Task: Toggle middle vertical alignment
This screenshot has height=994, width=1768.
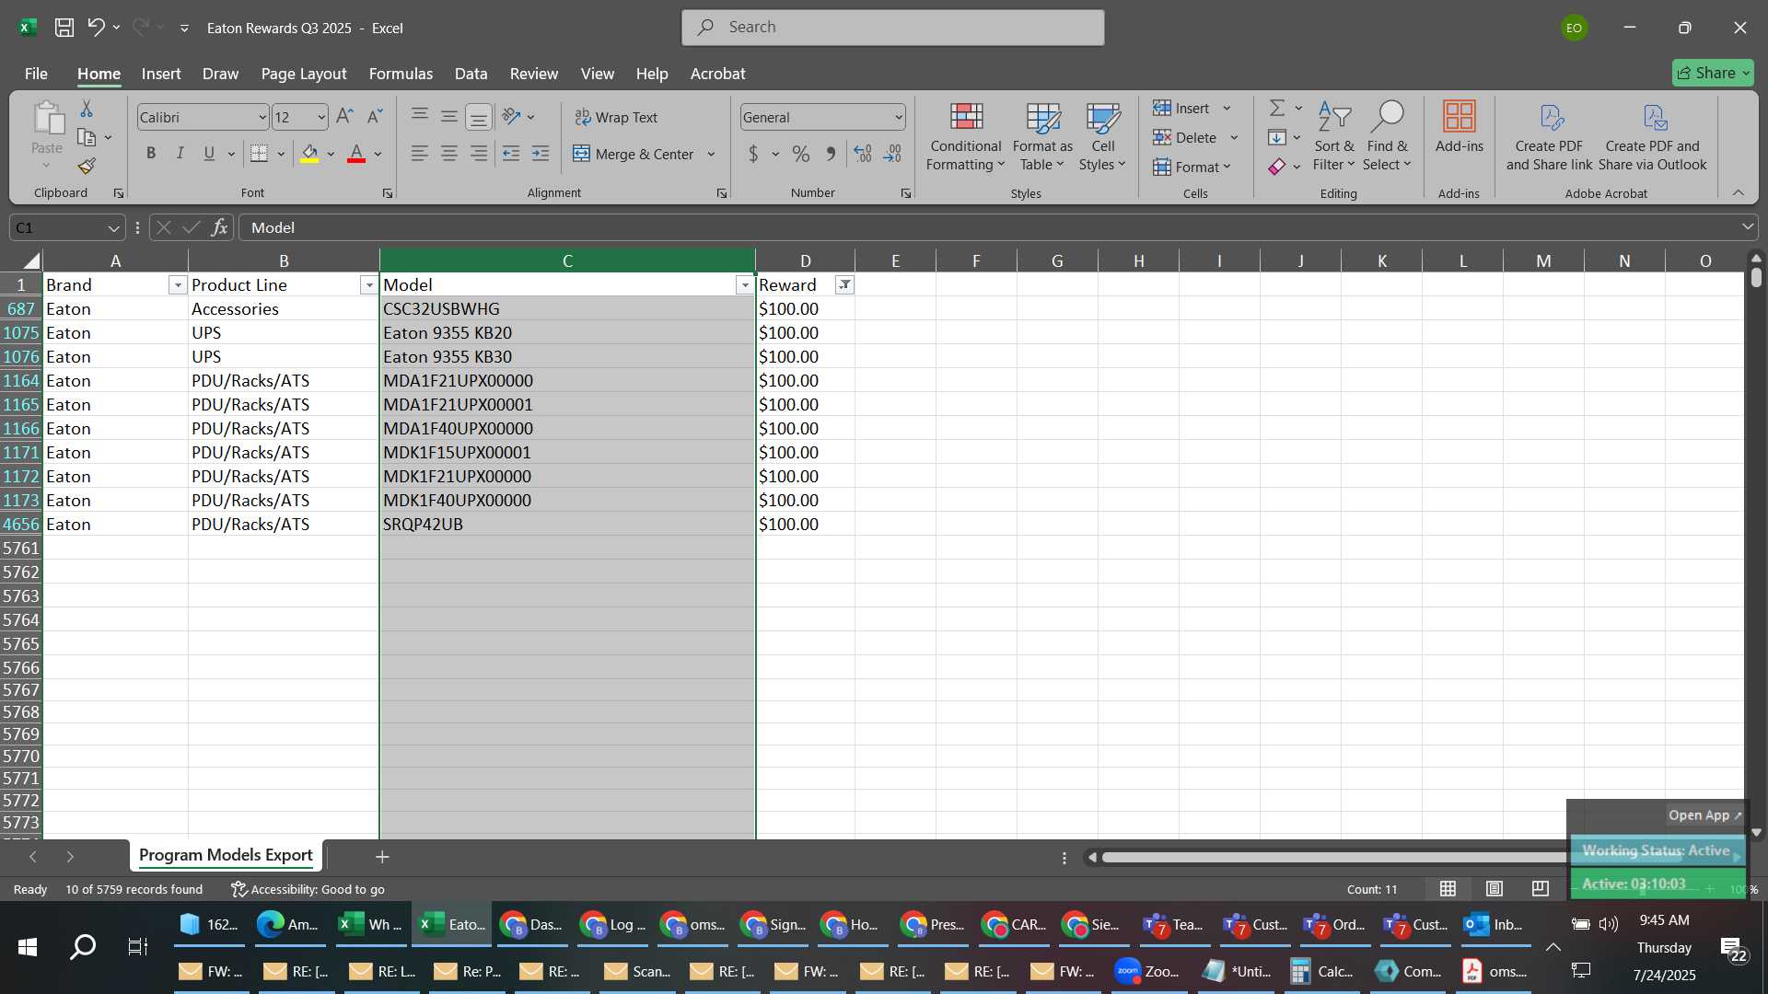Action: [x=449, y=116]
